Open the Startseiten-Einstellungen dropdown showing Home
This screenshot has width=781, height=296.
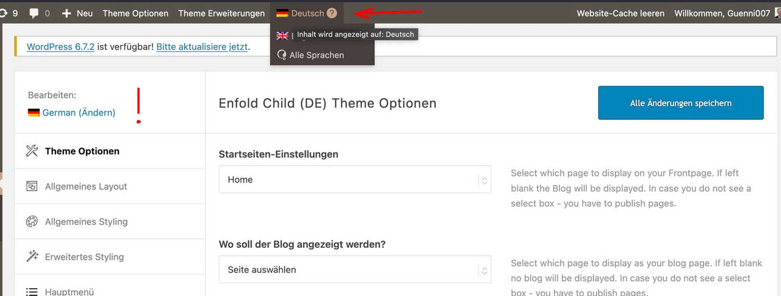pos(355,180)
